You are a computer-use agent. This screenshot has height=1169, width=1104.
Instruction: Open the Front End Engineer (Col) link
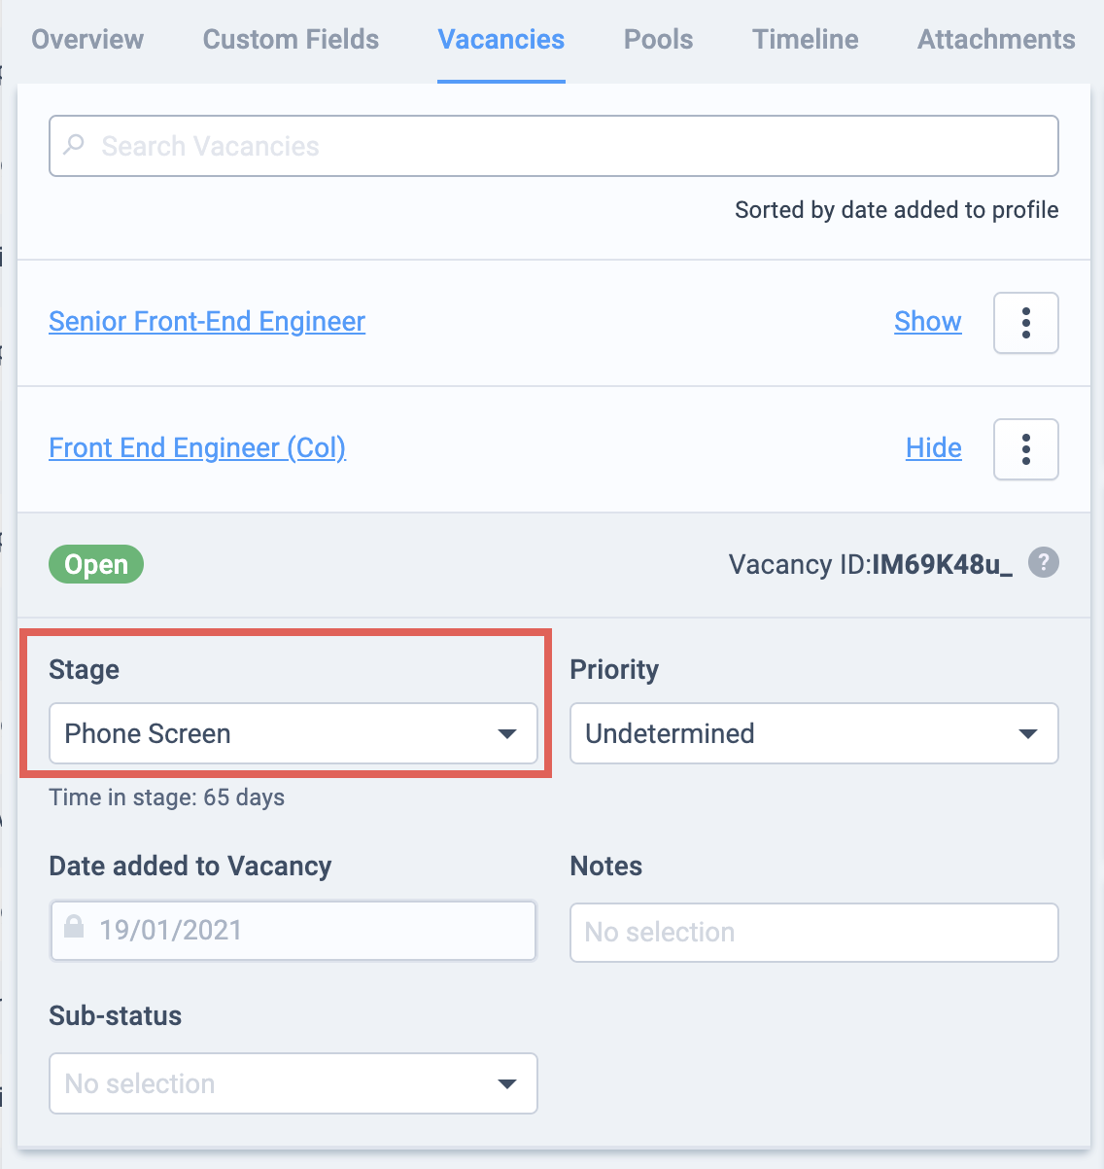point(197,448)
